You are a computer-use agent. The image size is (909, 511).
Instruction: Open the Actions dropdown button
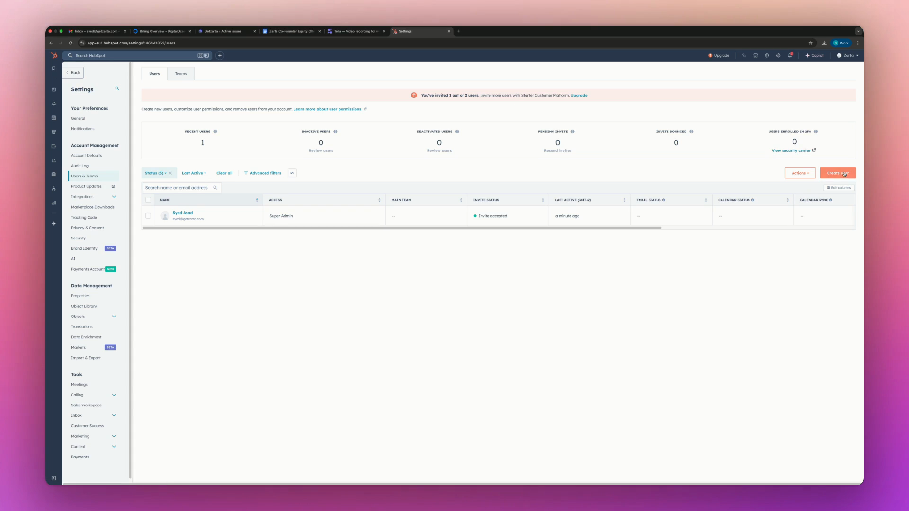tap(800, 173)
